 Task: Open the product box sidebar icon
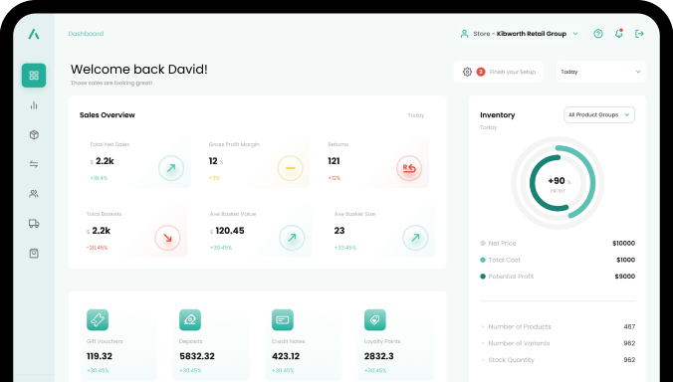(x=34, y=134)
